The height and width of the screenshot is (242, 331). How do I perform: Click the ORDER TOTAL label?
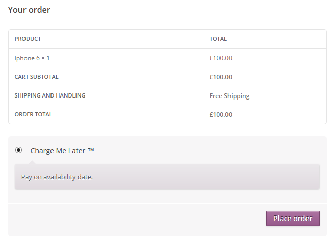point(33,114)
